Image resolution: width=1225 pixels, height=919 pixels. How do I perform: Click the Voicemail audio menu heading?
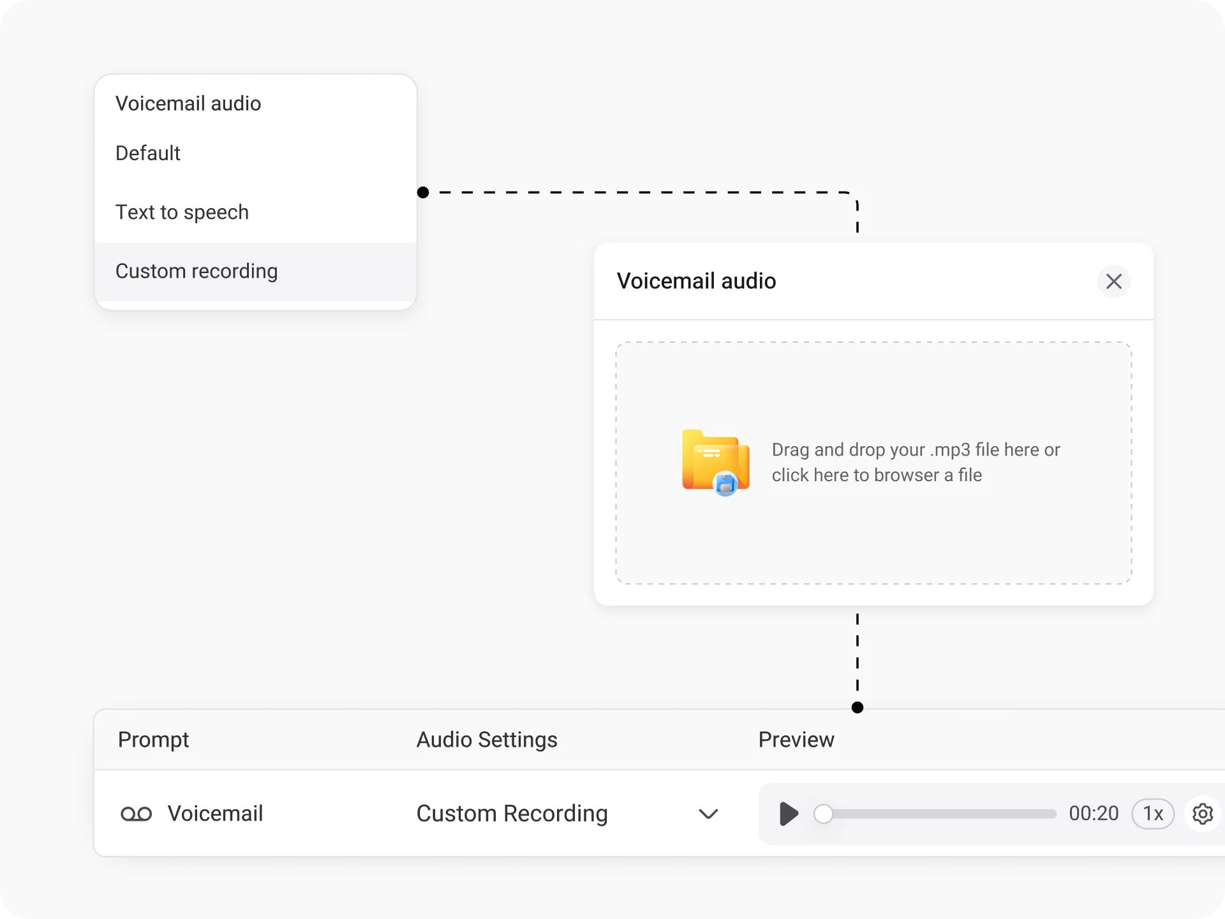[188, 103]
